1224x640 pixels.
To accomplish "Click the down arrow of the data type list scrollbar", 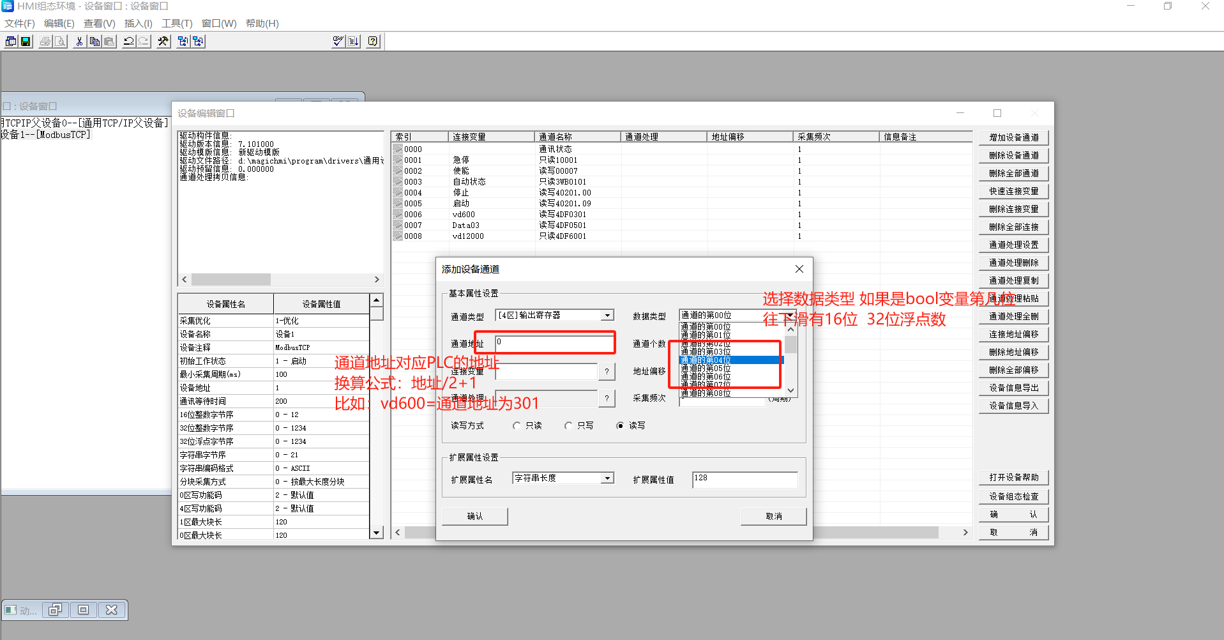I will click(x=791, y=390).
